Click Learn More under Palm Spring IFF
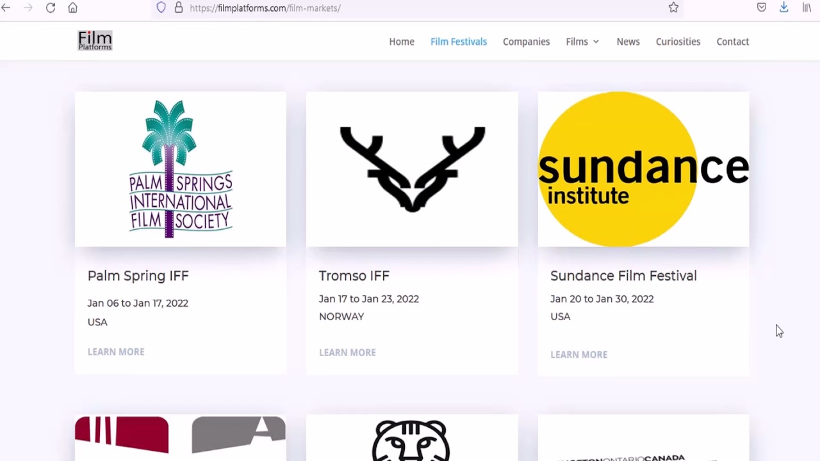This screenshot has width=820, height=461. 116,352
